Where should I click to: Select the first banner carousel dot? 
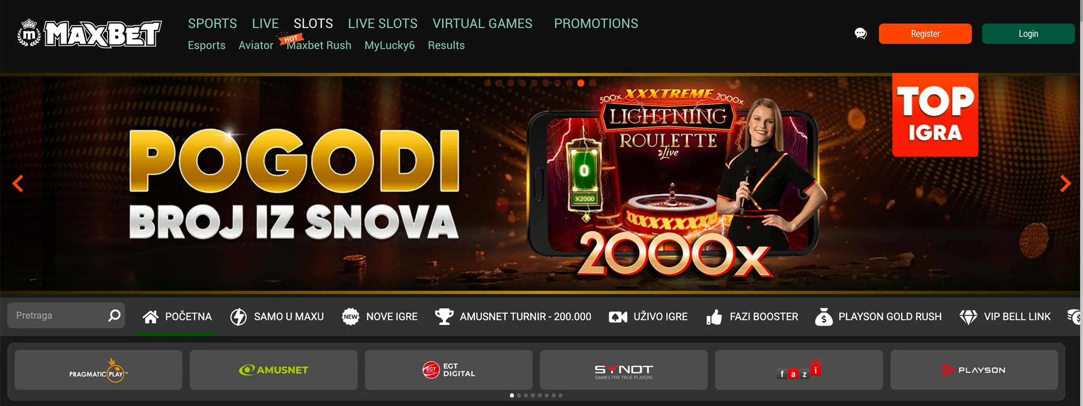click(487, 83)
